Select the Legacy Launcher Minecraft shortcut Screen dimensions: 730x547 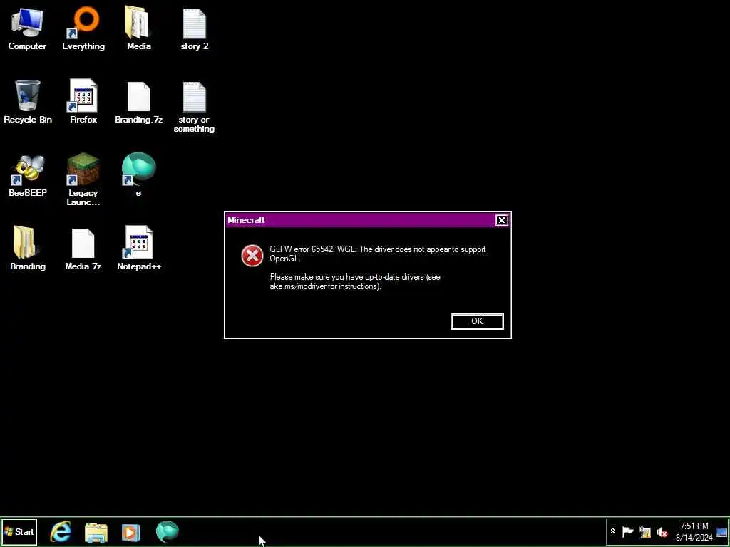(x=83, y=179)
